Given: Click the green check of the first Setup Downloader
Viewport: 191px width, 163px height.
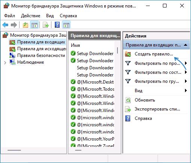Looking at the screenshot, I should click(73, 54).
